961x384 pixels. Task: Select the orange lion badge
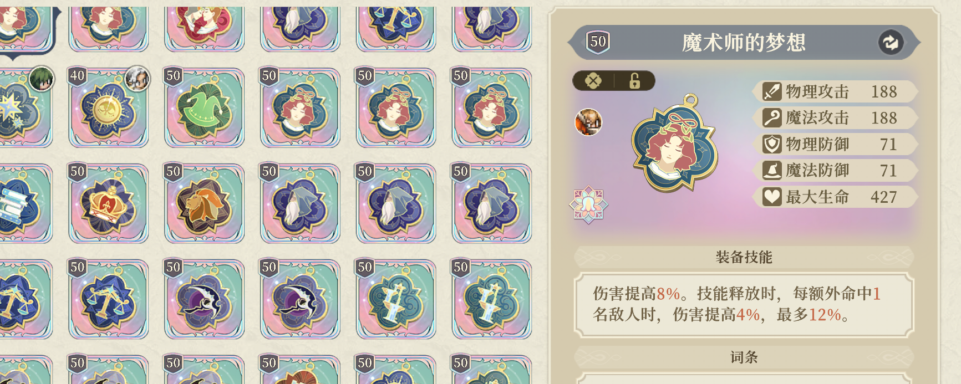[204, 203]
